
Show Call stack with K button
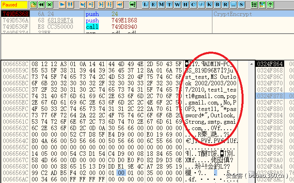[209, 4]
